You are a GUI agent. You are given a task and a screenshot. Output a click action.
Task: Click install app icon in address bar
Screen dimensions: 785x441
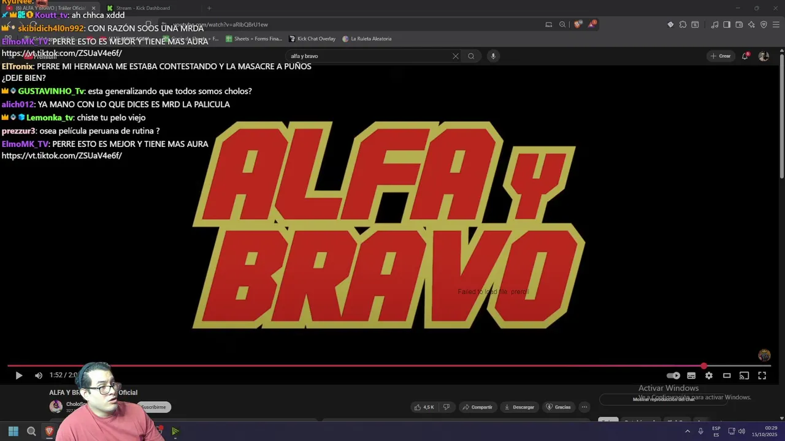click(549, 24)
